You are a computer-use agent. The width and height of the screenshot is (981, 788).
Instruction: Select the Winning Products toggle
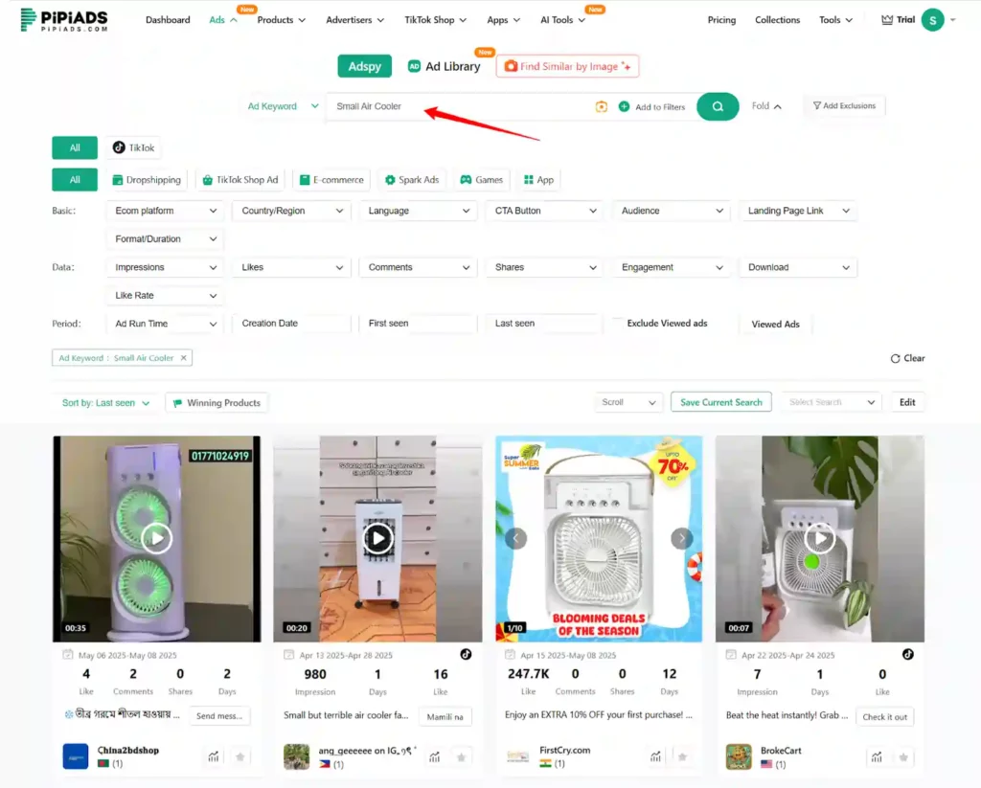[217, 402]
